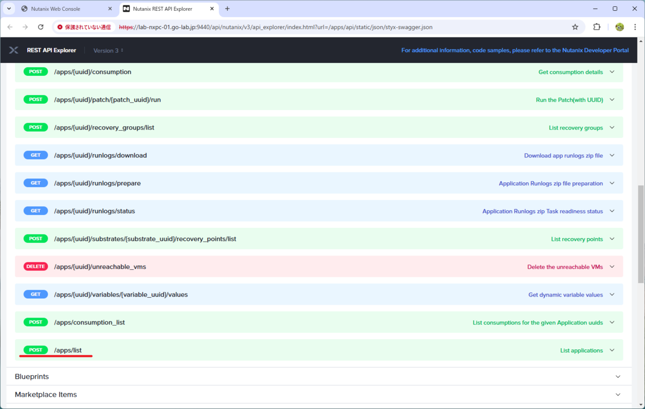Open the /apps/{uuid}/unreachable_vms path
The height and width of the screenshot is (409, 645).
click(x=100, y=267)
